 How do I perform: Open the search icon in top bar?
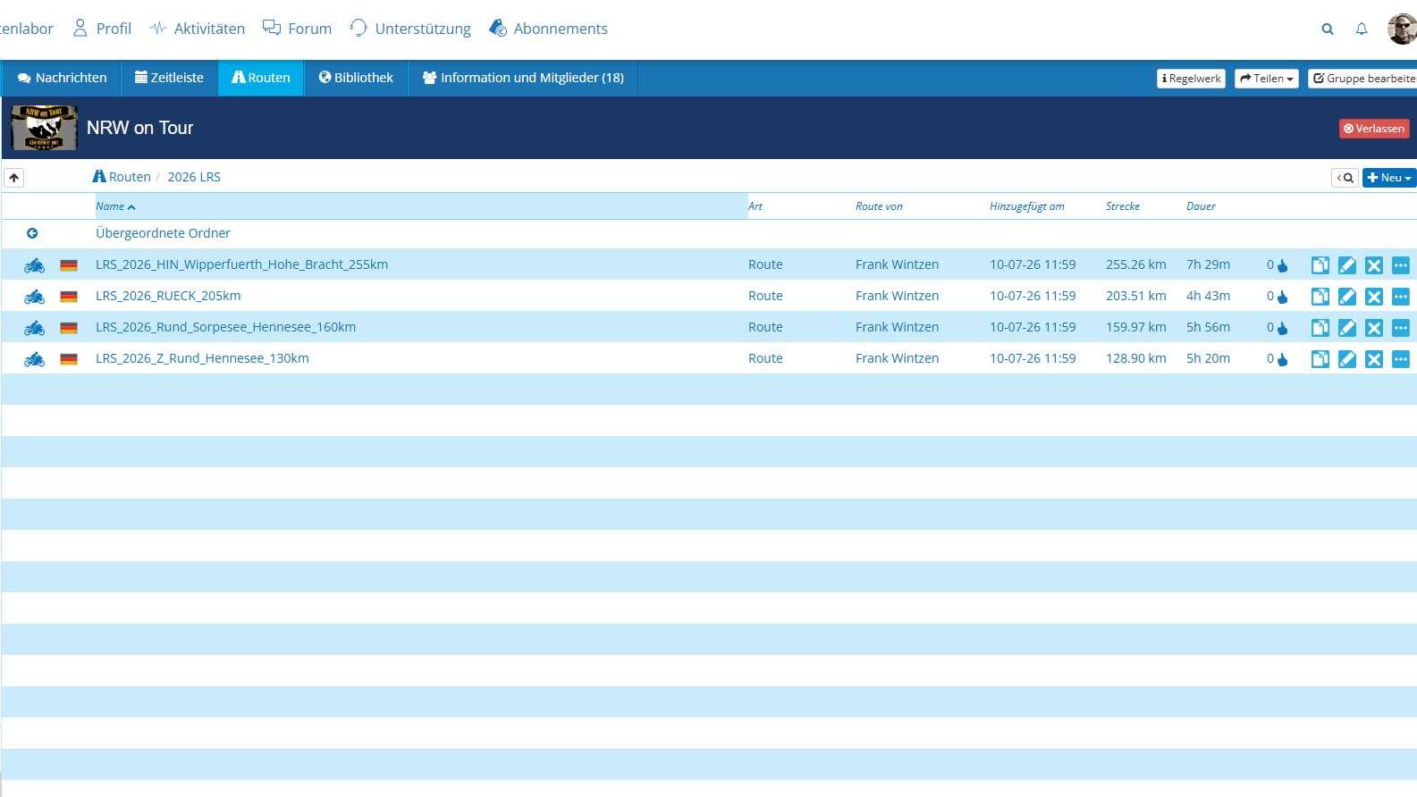[1328, 29]
